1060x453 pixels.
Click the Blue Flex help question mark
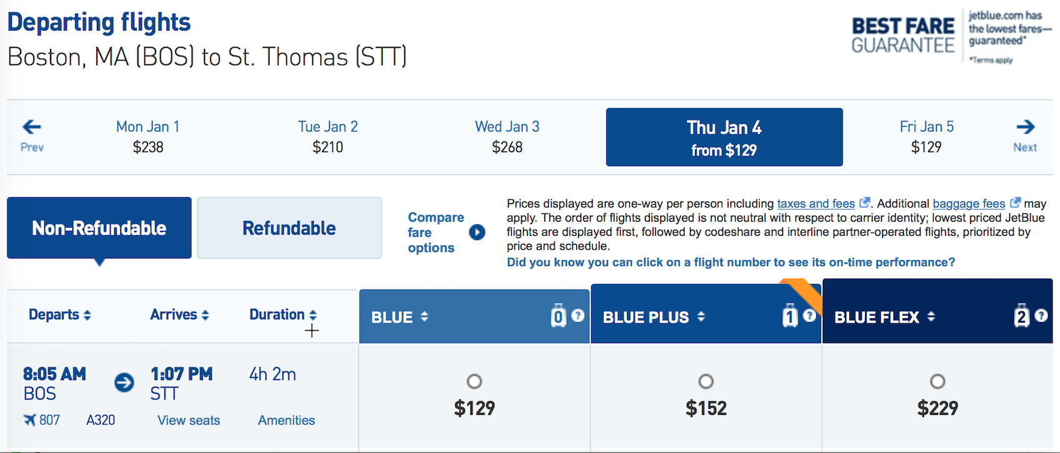tap(1041, 316)
